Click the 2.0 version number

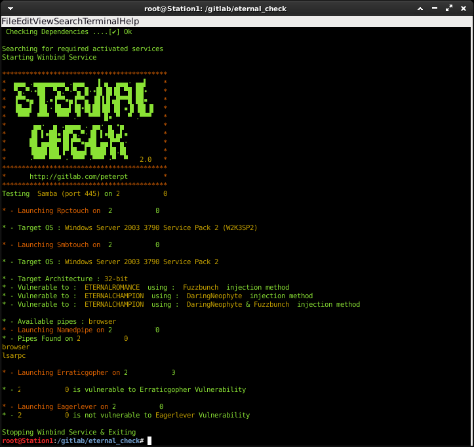click(146, 159)
